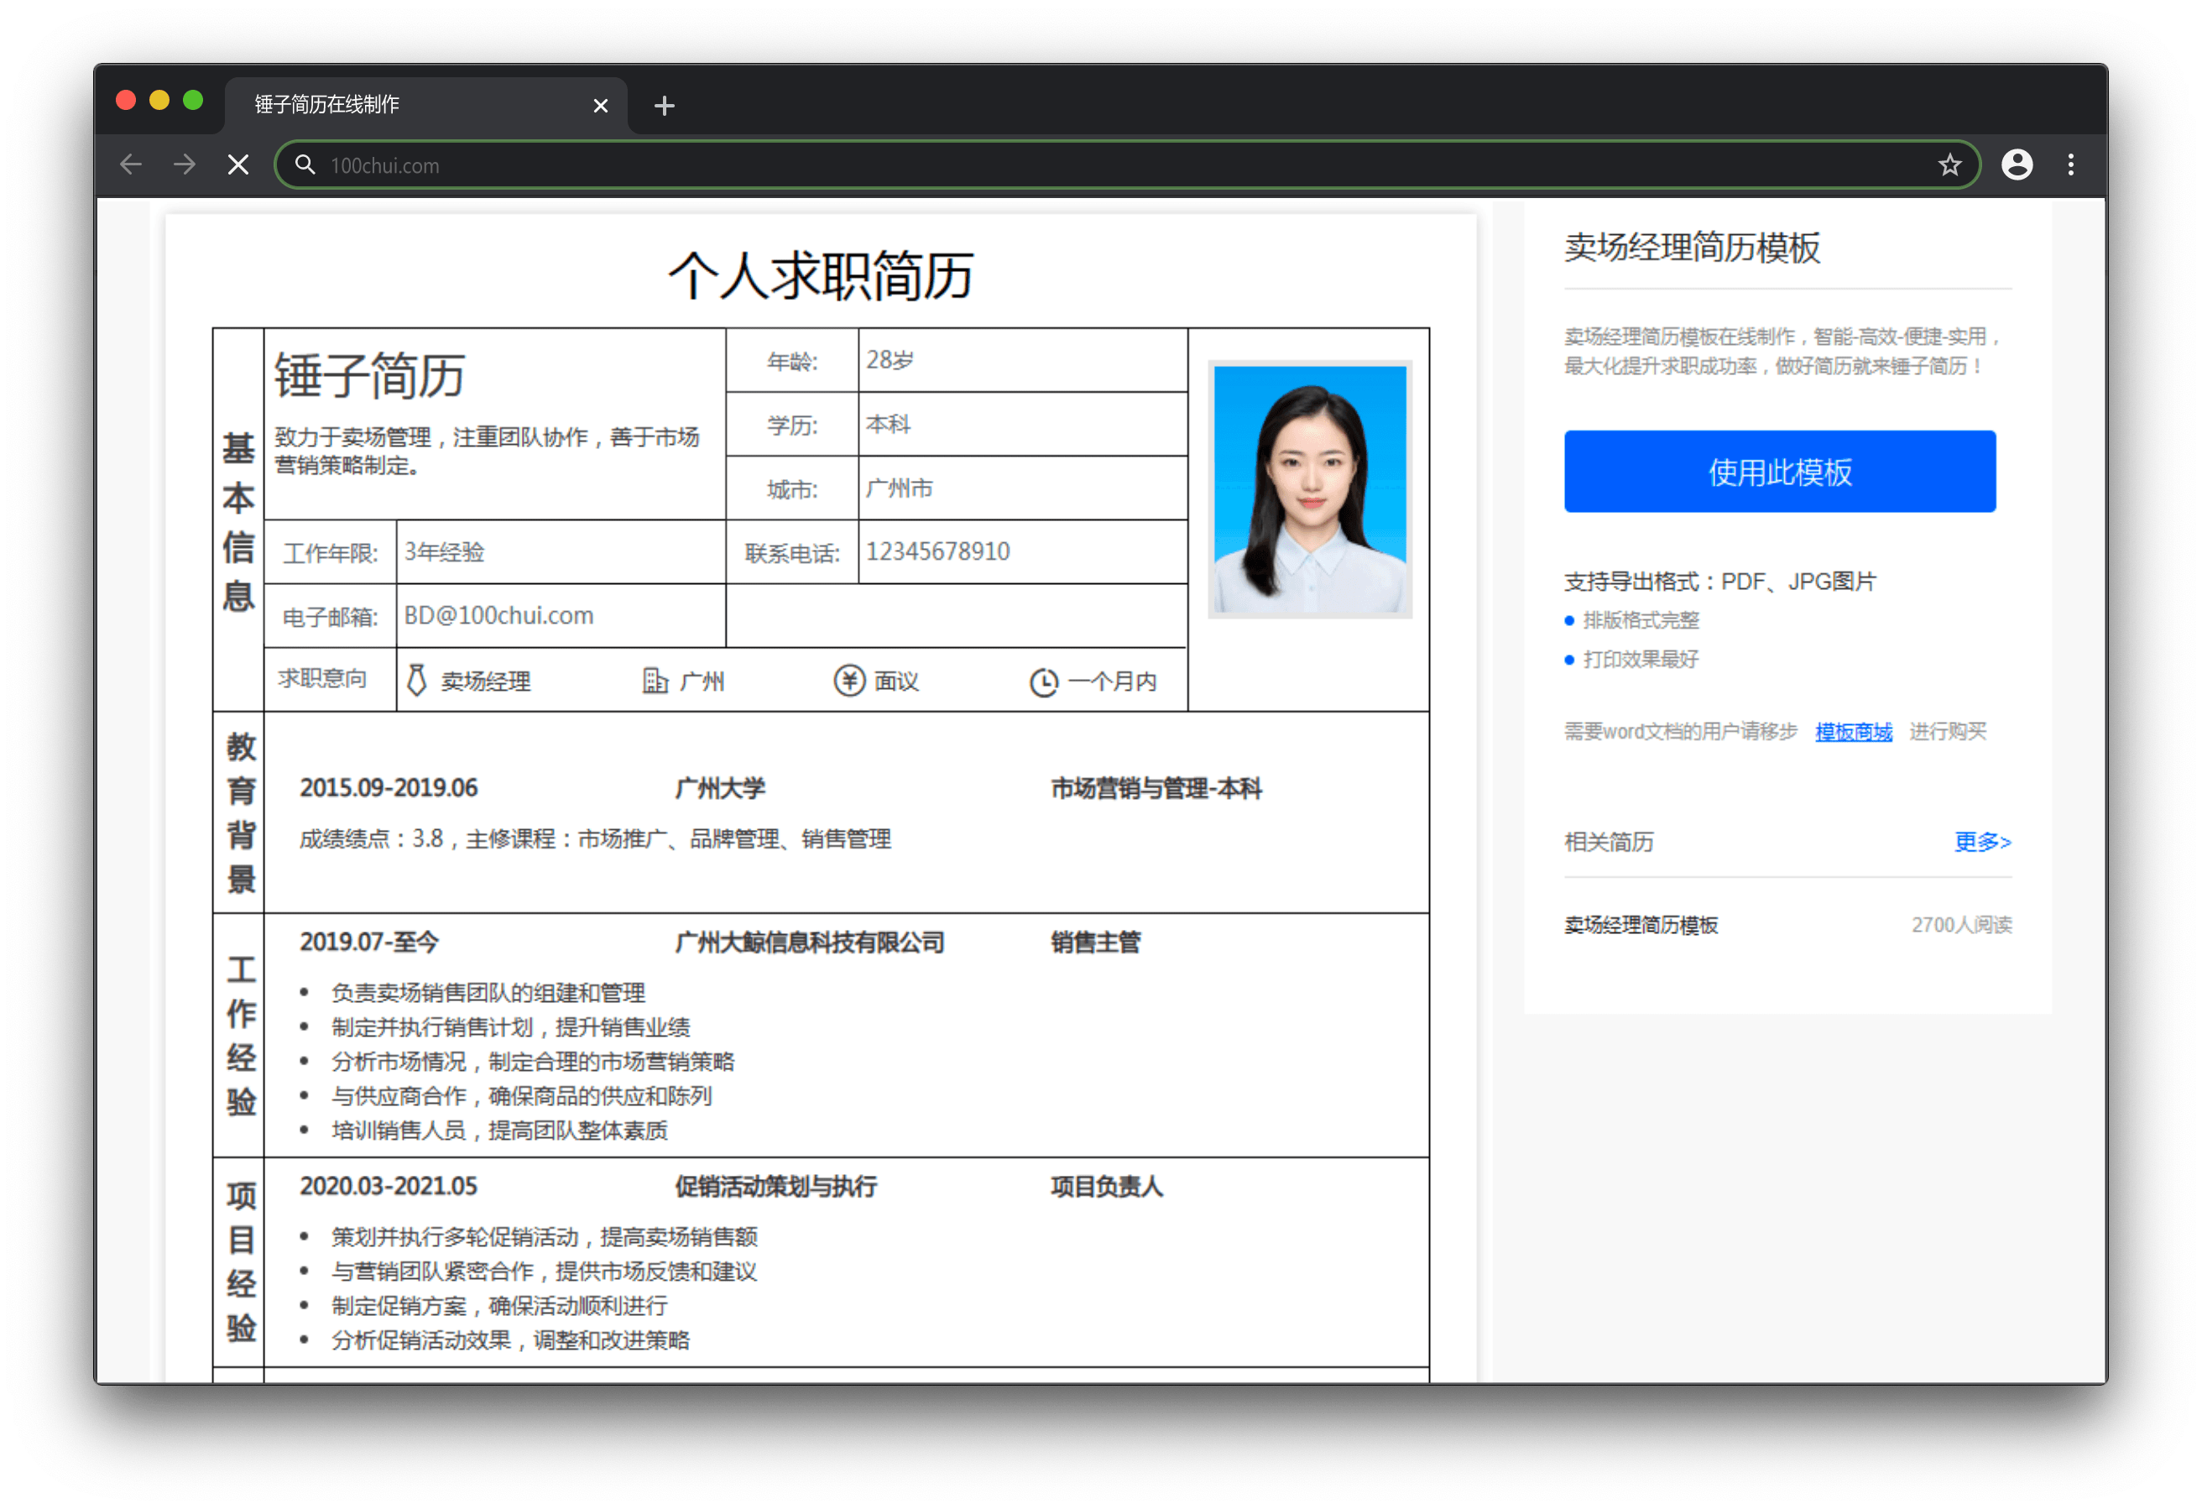Viewport: 2202px width, 1509px height.
Task: Open the browser profile avatar icon
Action: [x=2017, y=165]
